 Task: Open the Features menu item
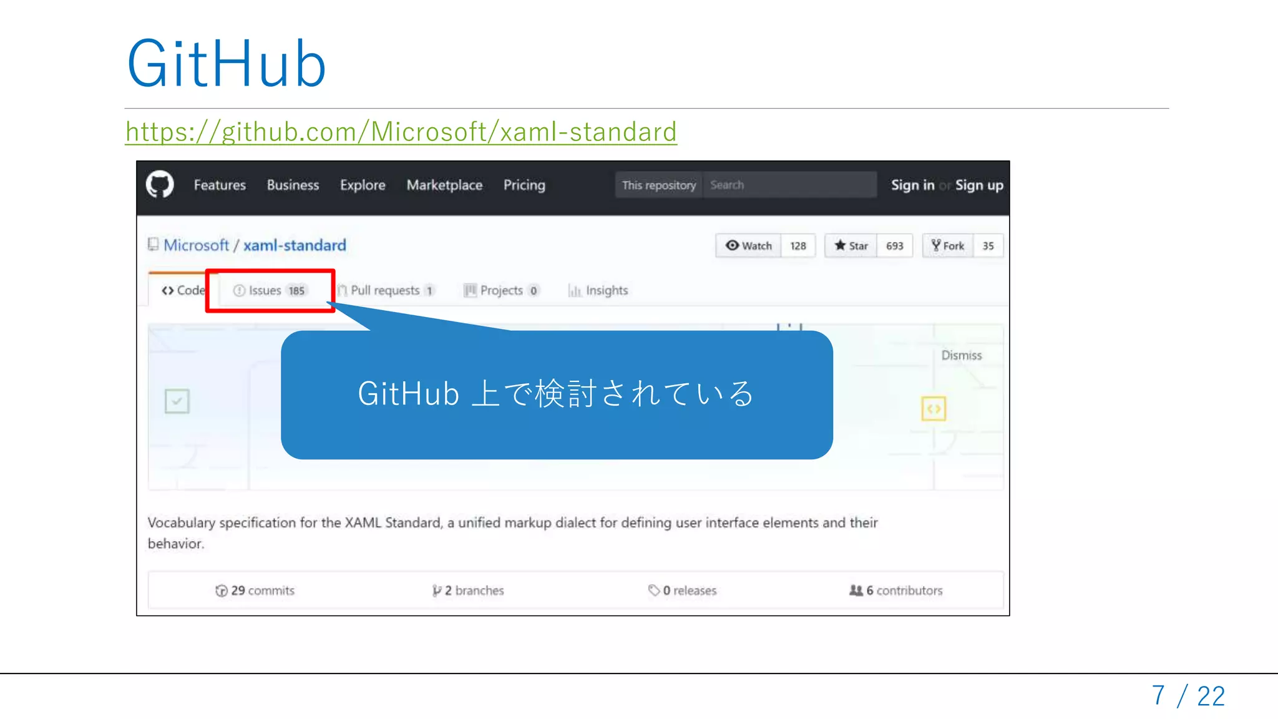pyautogui.click(x=220, y=185)
